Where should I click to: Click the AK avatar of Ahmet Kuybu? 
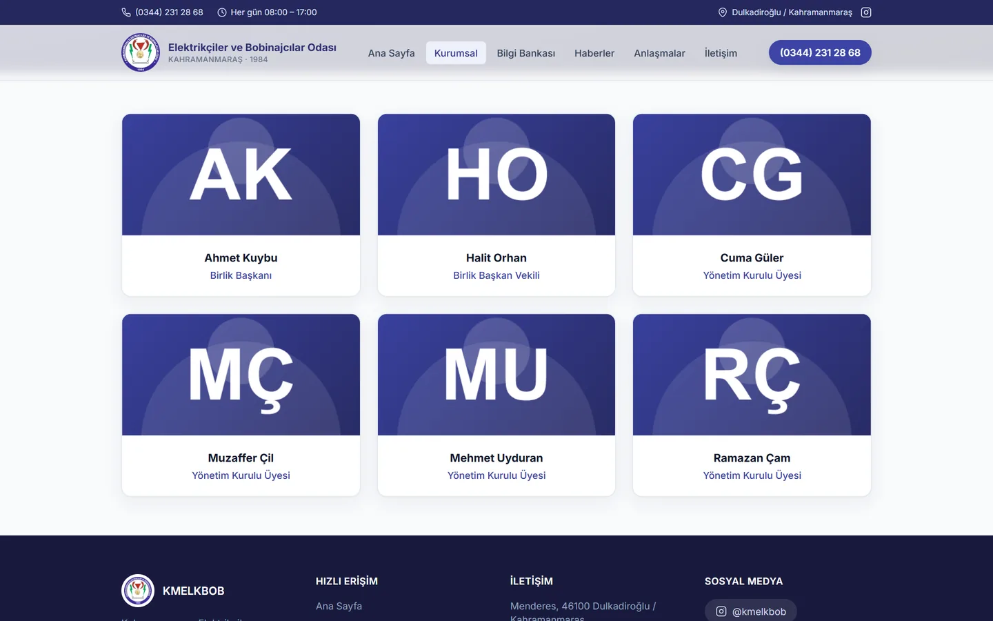tap(241, 175)
